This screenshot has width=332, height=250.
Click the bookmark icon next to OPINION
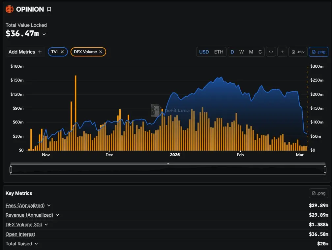(49, 10)
